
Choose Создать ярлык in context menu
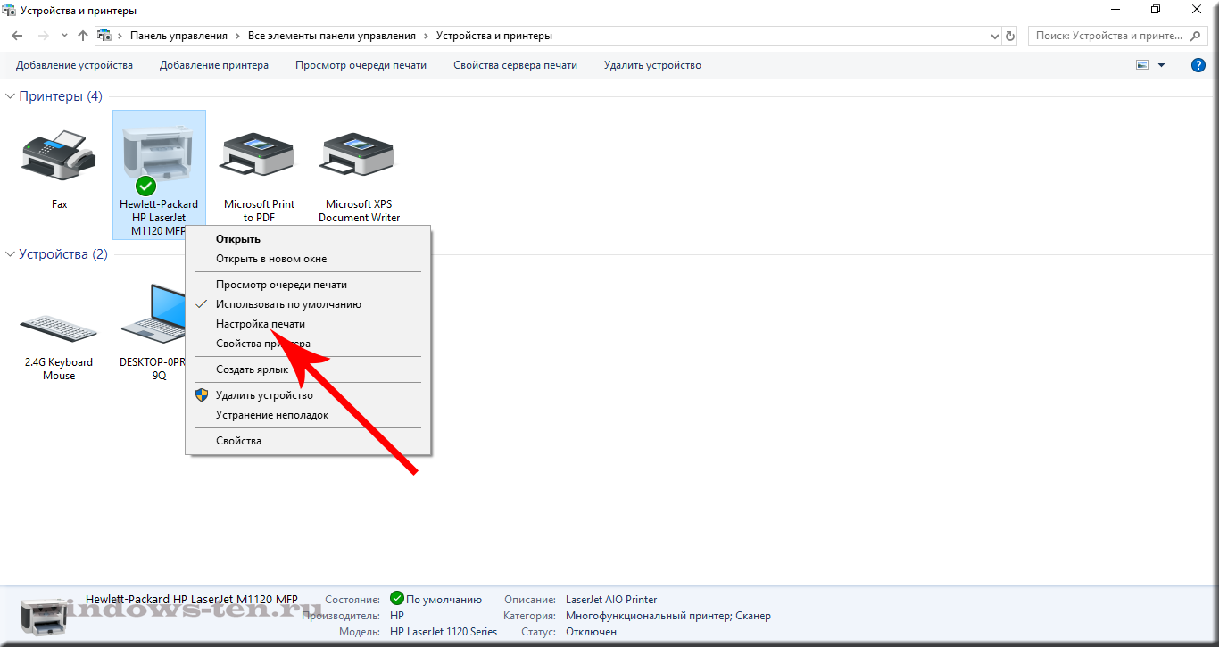308,369
